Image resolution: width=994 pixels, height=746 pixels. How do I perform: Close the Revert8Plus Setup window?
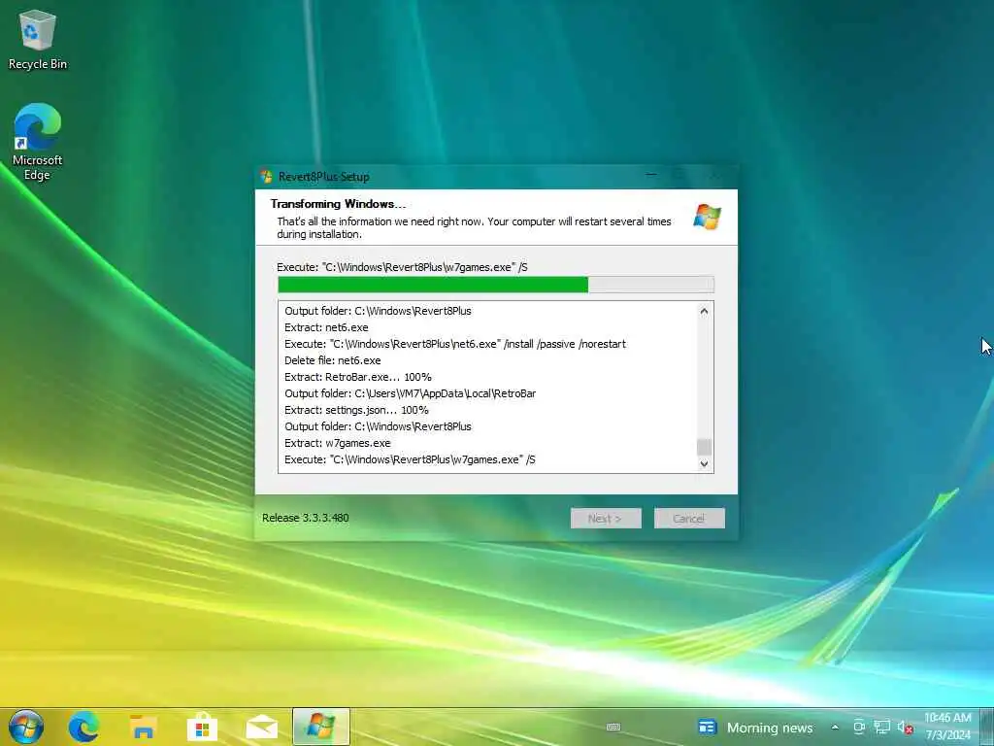pyautogui.click(x=715, y=175)
